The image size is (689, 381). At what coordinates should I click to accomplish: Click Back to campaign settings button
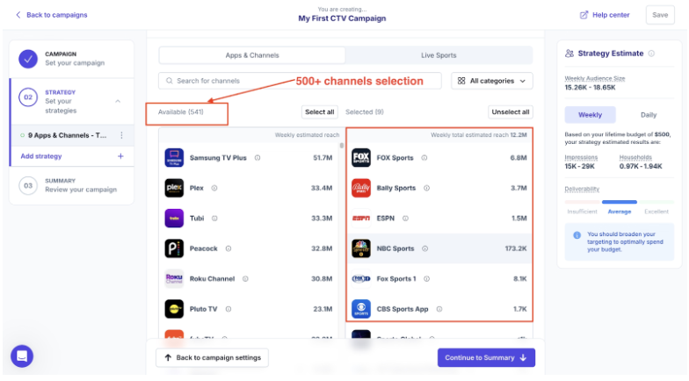(x=213, y=358)
